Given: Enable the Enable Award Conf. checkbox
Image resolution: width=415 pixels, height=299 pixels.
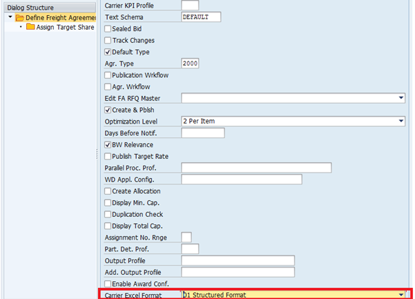Looking at the screenshot, I should tap(108, 284).
